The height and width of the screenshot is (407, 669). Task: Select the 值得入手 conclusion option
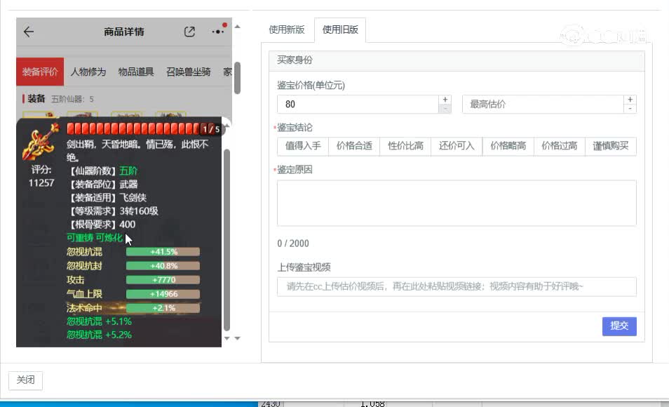302,146
